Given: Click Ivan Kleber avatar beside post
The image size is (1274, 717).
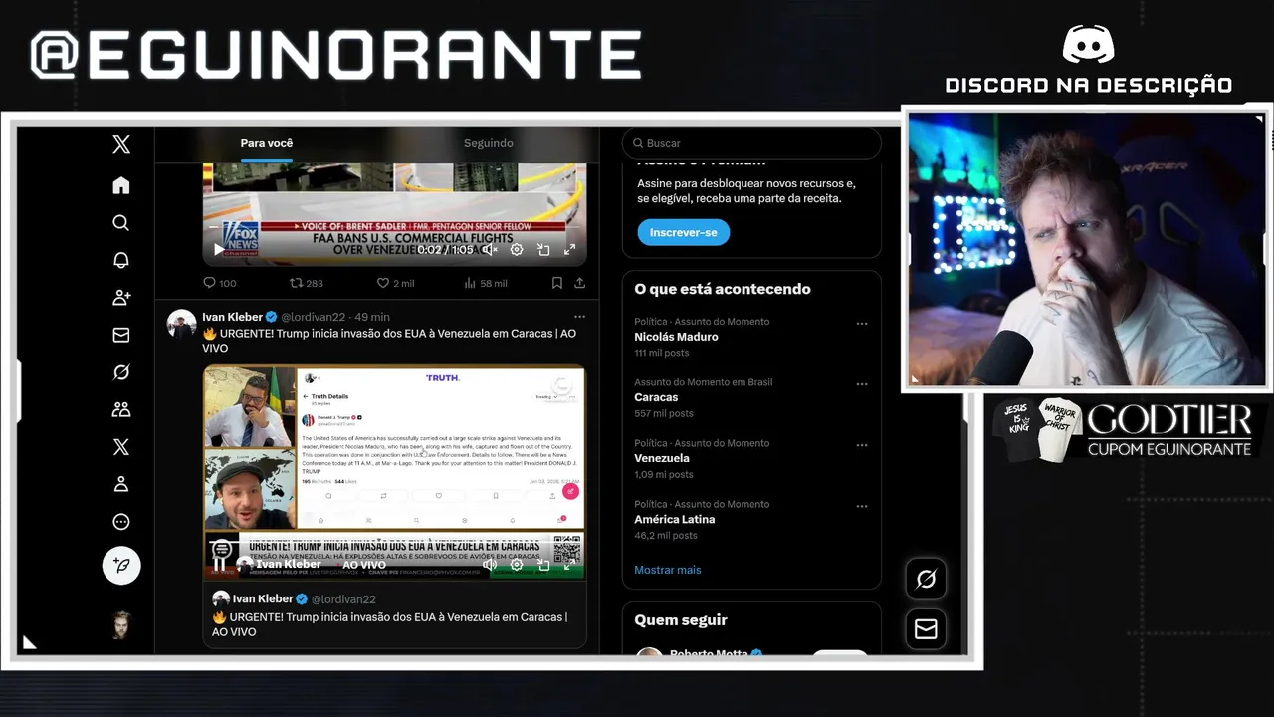Looking at the screenshot, I should (x=181, y=324).
